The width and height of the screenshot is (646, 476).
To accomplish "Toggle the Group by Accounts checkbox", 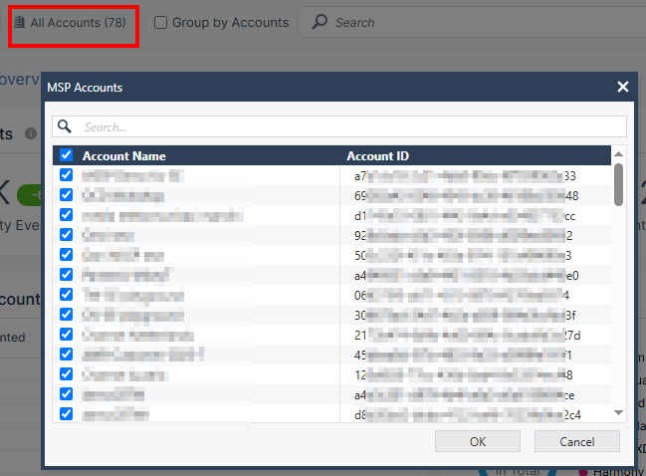I will (160, 22).
